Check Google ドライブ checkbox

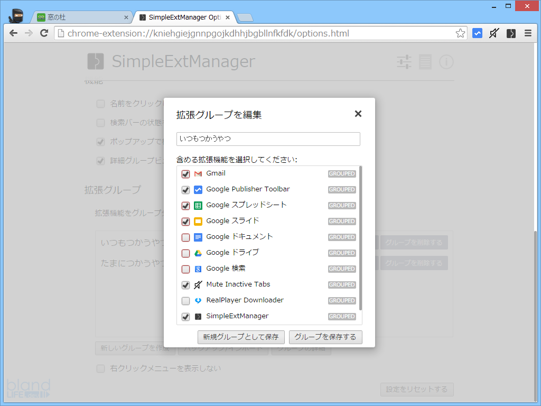coord(185,253)
